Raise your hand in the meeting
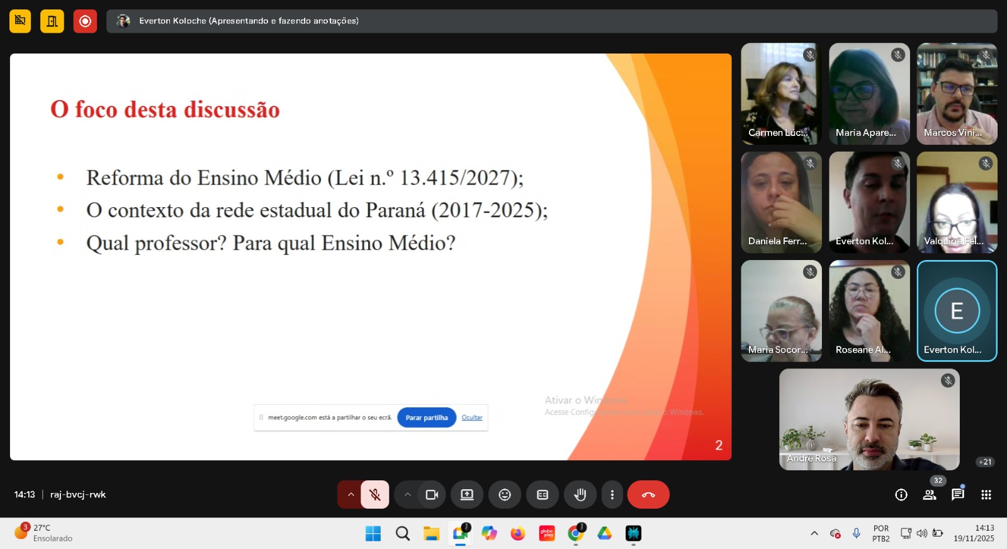Screen dimensions: 1007x549 coord(580,495)
